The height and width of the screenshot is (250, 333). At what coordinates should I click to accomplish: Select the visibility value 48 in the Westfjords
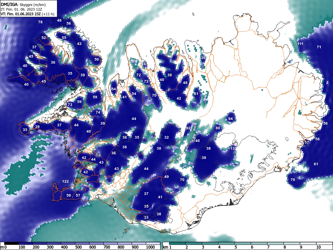click(x=59, y=20)
